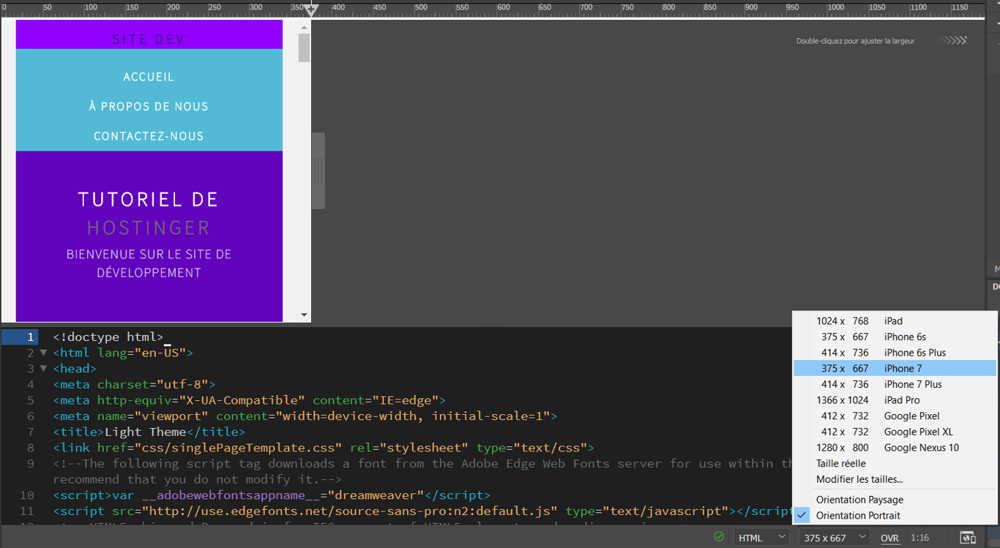Click the CONTACTEZ-NOUS link in preview
Viewport: 1000px width, 548px height.
(x=149, y=136)
